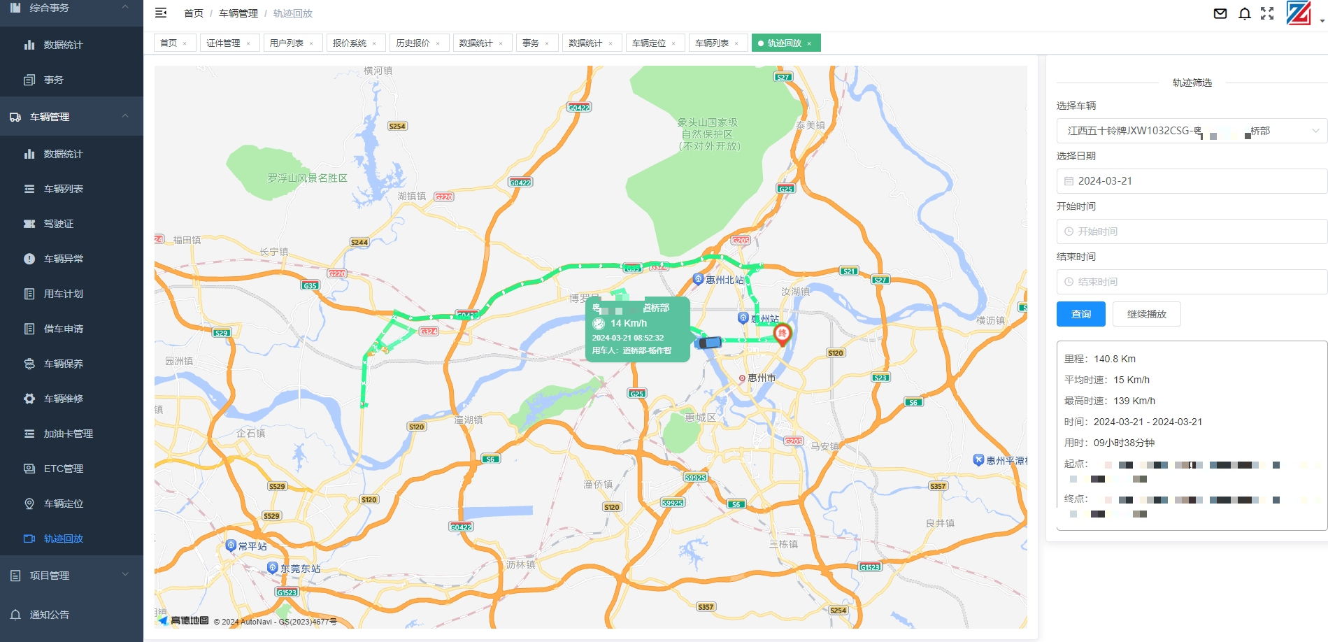Click the blue car marker on map
The width and height of the screenshot is (1328, 642).
[x=708, y=342]
